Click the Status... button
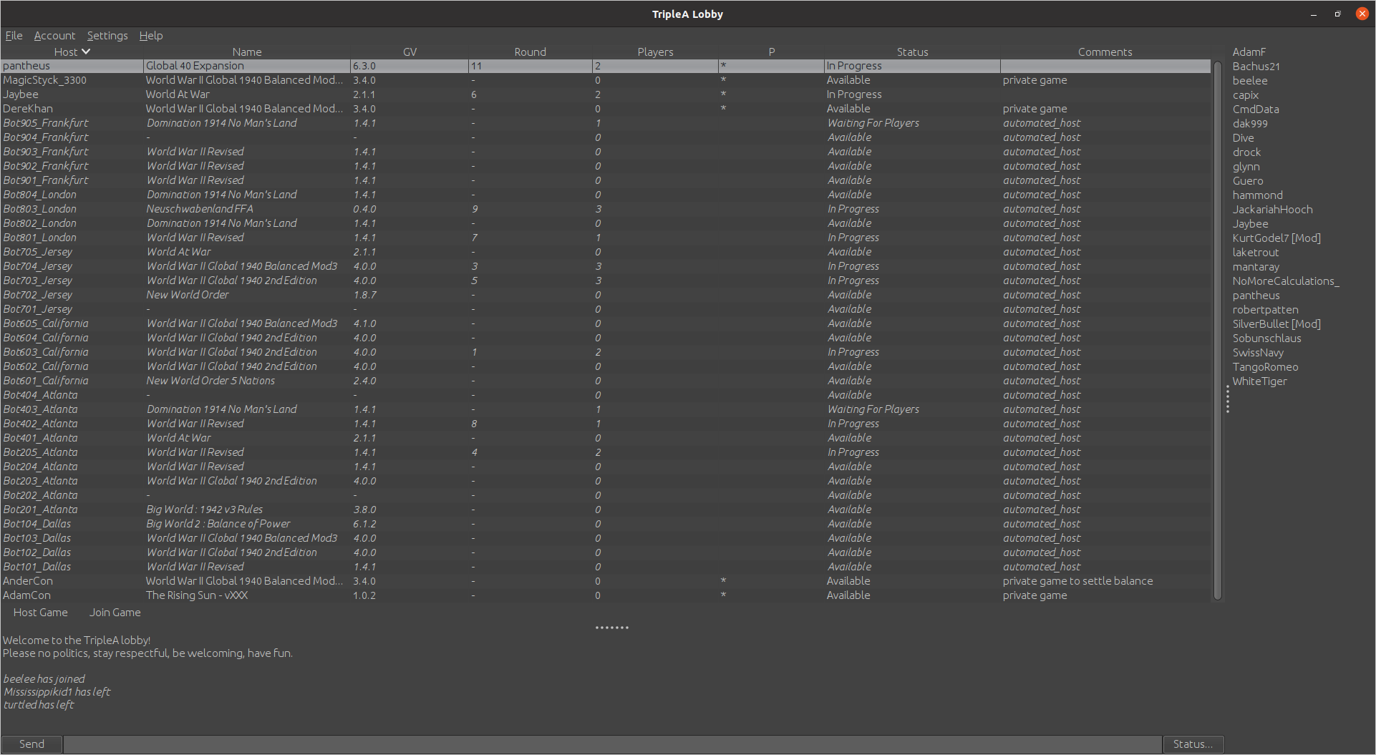 coord(1193,744)
